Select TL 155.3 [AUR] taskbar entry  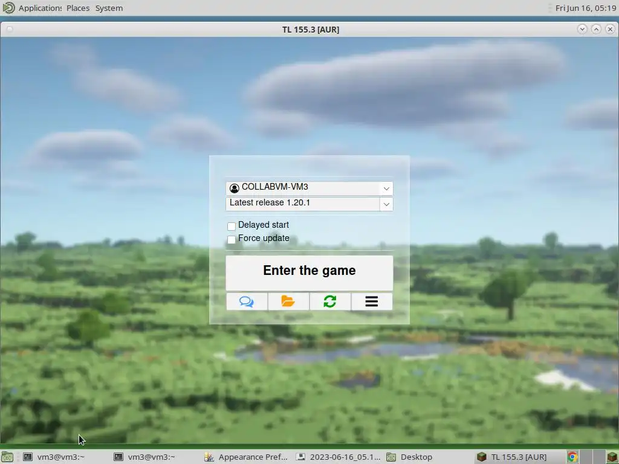tap(512, 457)
